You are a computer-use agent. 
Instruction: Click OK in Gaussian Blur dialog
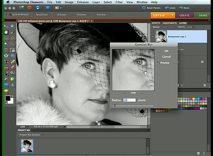166,51
